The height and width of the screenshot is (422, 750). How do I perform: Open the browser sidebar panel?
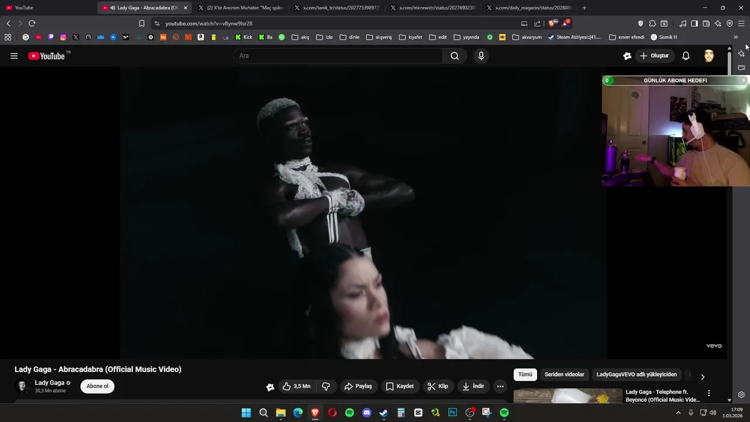(694, 23)
